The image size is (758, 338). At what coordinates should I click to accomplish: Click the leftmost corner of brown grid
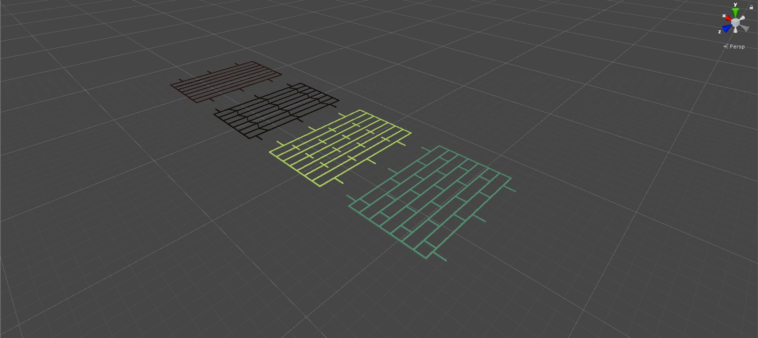pyautogui.click(x=171, y=84)
